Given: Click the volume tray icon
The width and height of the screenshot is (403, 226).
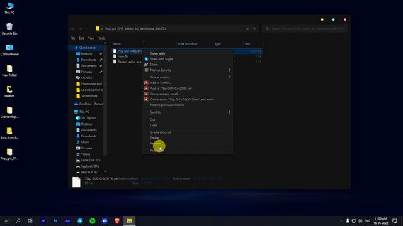Looking at the screenshot, I should click(x=360, y=221).
